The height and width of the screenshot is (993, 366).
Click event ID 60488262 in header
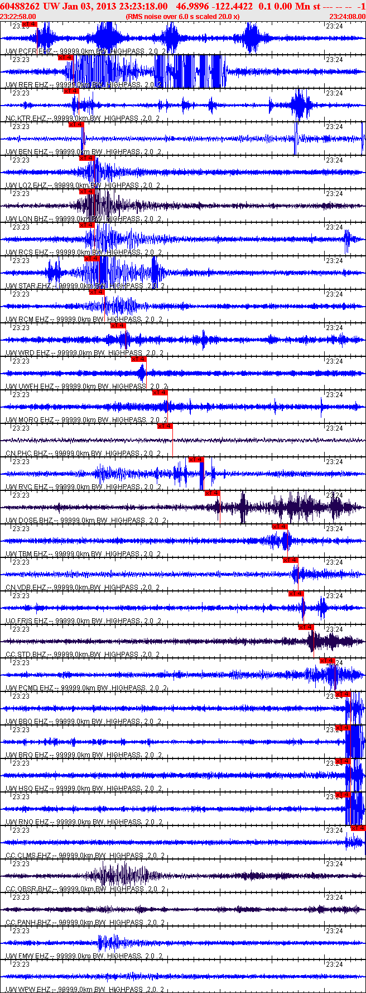pos(20,6)
